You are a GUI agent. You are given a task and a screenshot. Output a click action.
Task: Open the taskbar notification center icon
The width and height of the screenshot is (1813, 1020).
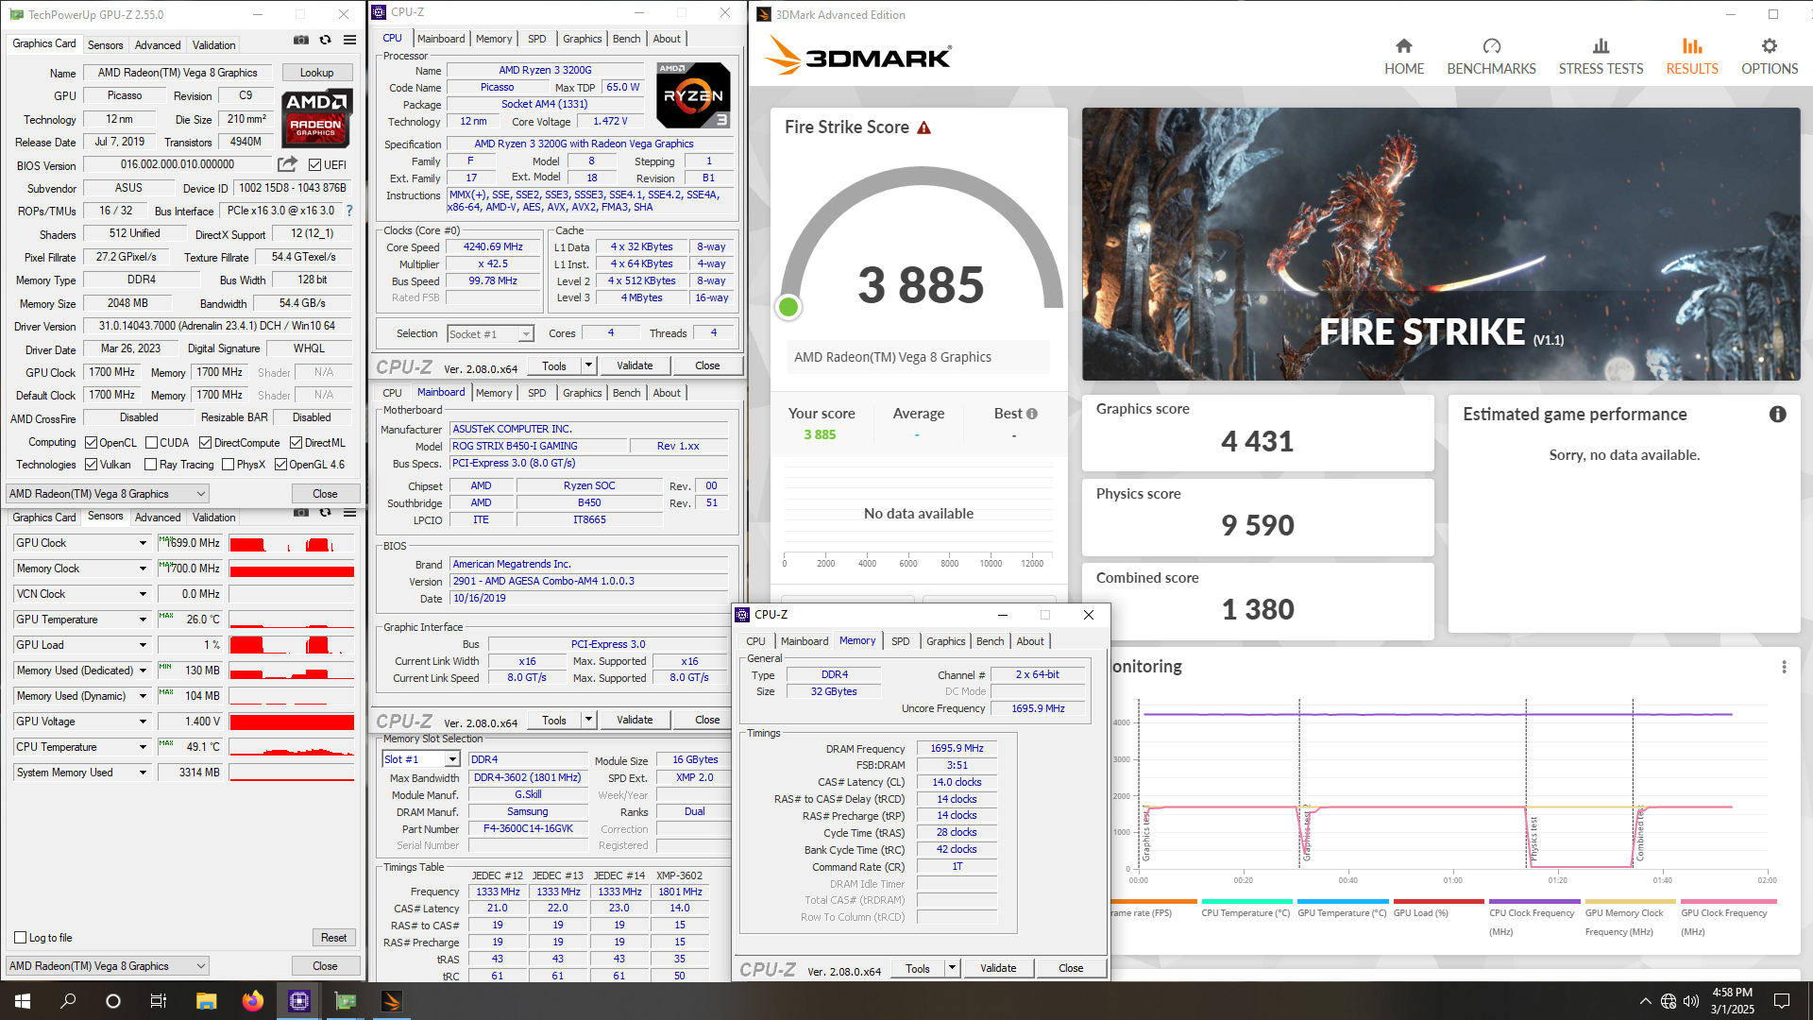click(1782, 1001)
